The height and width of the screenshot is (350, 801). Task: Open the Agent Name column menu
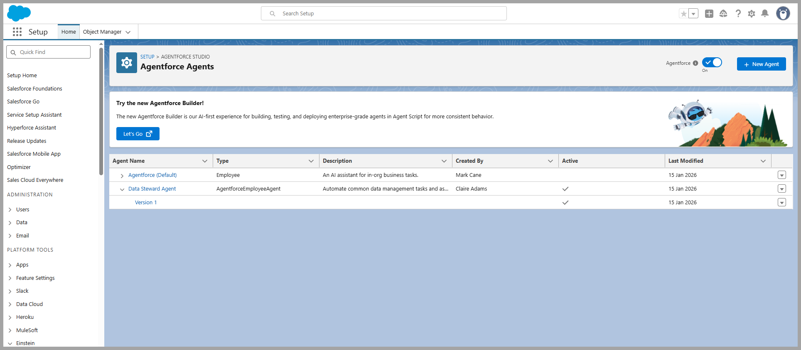205,161
